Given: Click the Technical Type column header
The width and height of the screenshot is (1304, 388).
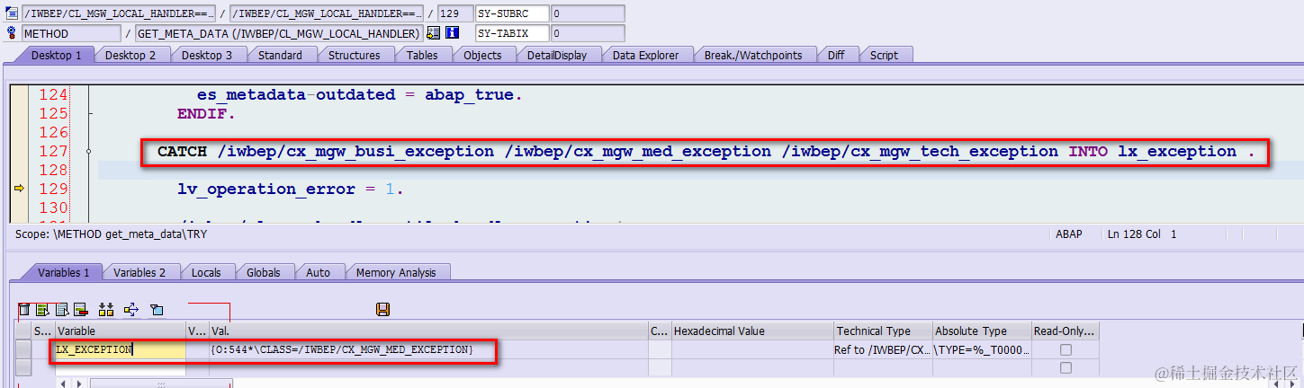Looking at the screenshot, I should tap(884, 331).
